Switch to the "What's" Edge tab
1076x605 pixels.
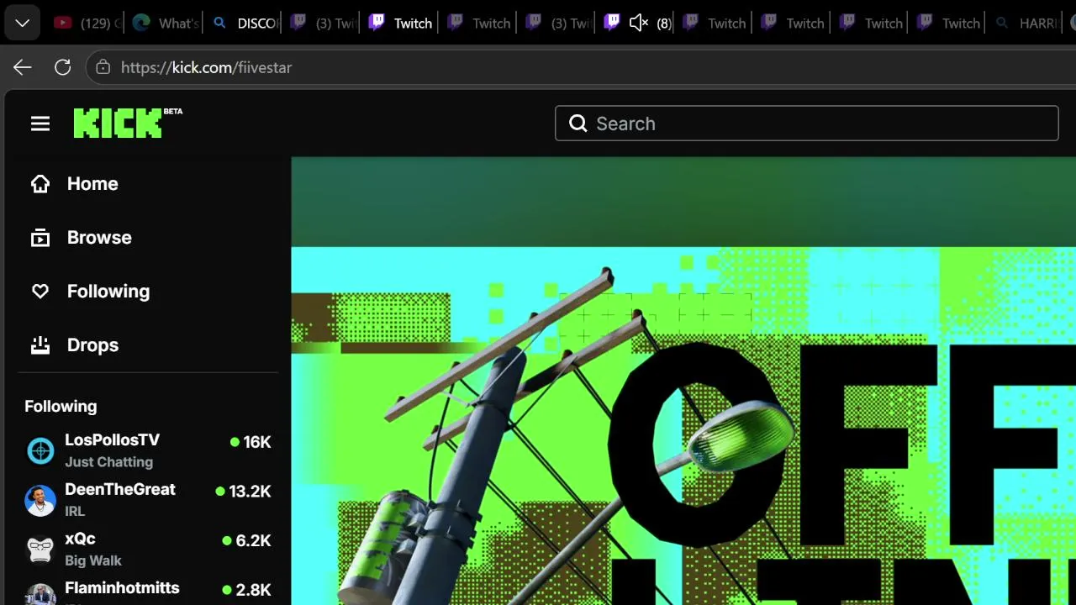tap(166, 23)
